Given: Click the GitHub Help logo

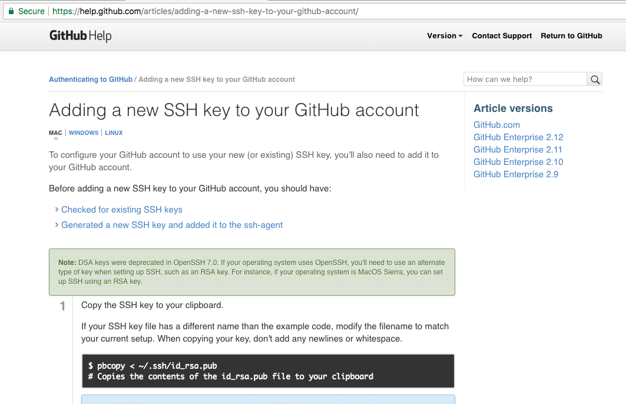Looking at the screenshot, I should pyautogui.click(x=80, y=36).
